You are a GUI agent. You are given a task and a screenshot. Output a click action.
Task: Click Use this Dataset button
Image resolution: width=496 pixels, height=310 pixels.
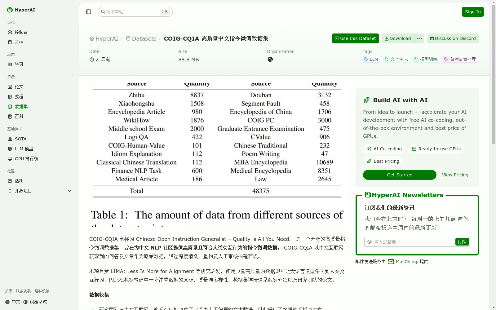point(356,38)
